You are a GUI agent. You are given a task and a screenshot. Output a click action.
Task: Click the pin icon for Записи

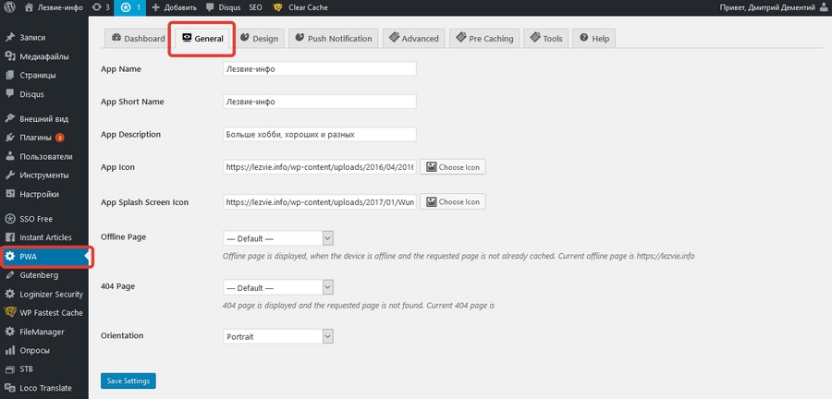pyautogui.click(x=9, y=38)
